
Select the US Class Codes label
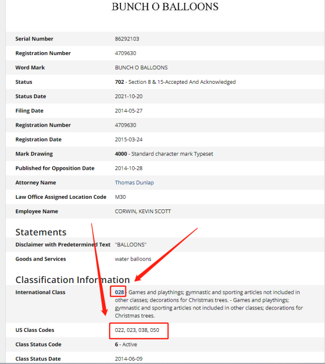pos(35,330)
